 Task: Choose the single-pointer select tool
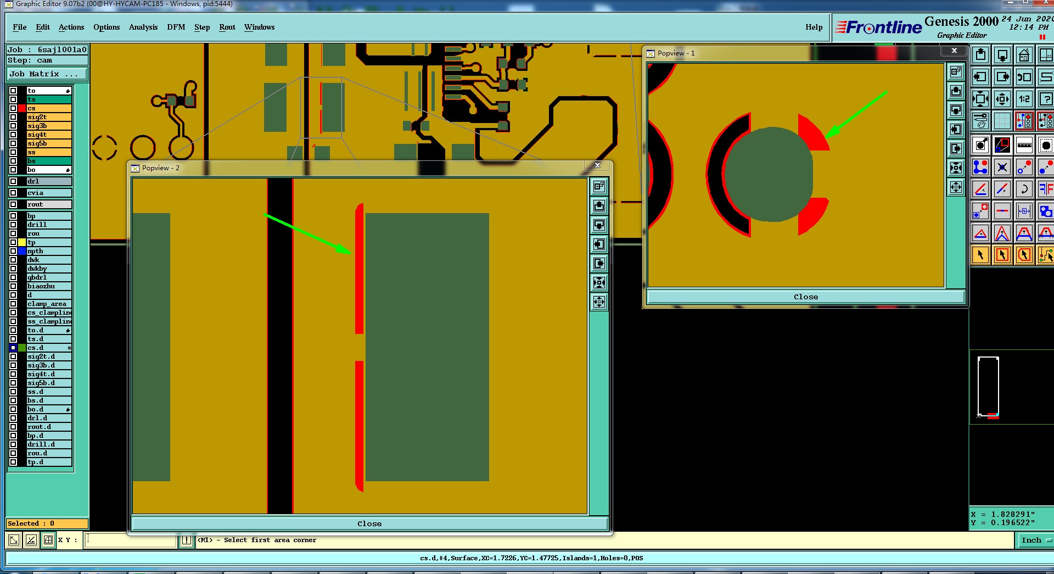(980, 255)
